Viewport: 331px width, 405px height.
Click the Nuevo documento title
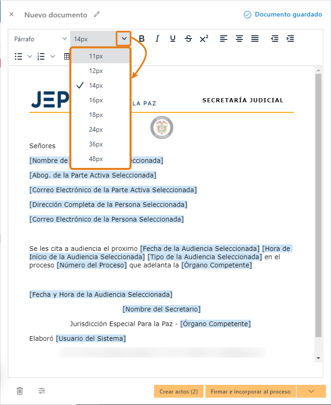point(56,15)
